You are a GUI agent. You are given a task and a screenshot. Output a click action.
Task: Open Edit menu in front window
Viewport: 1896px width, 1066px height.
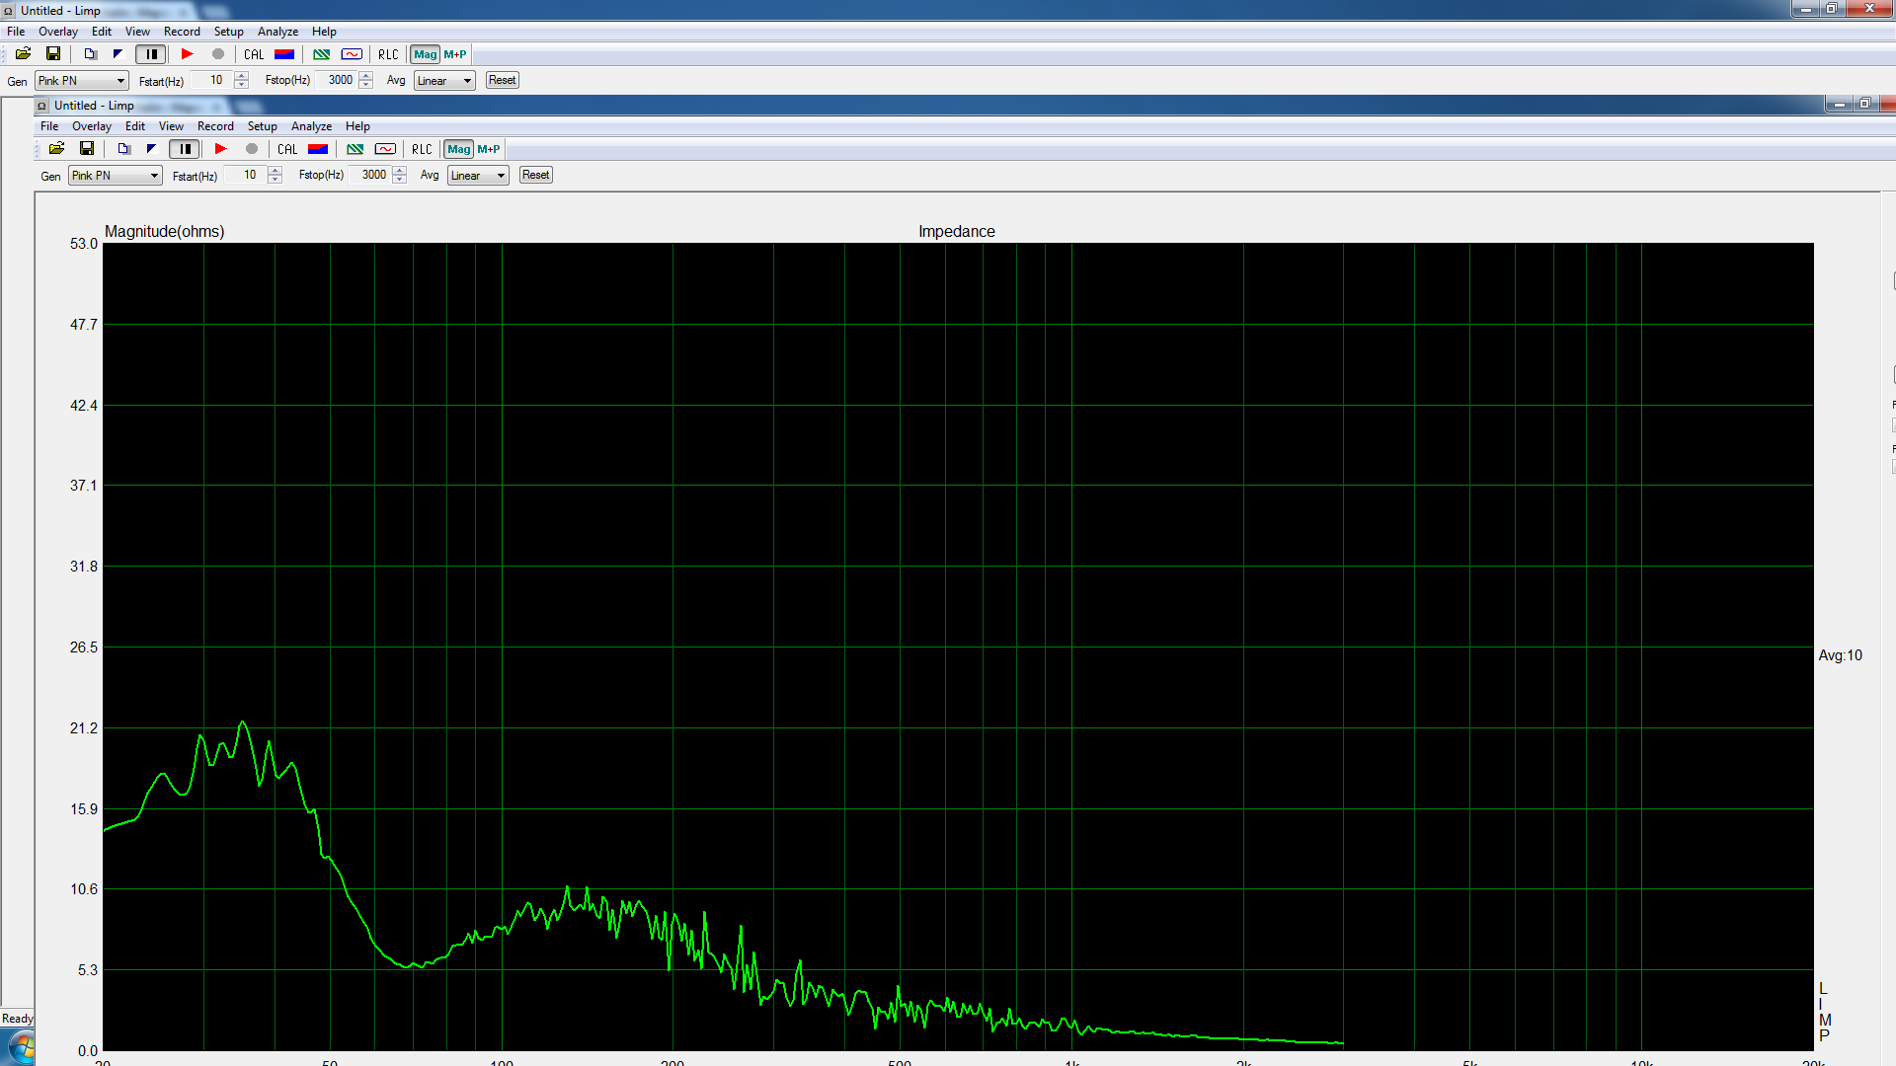(x=135, y=126)
